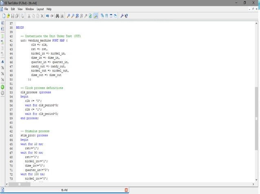Click the Open file folder icon
Image resolution: width=260 pixels, height=194 pixels.
point(8,16)
